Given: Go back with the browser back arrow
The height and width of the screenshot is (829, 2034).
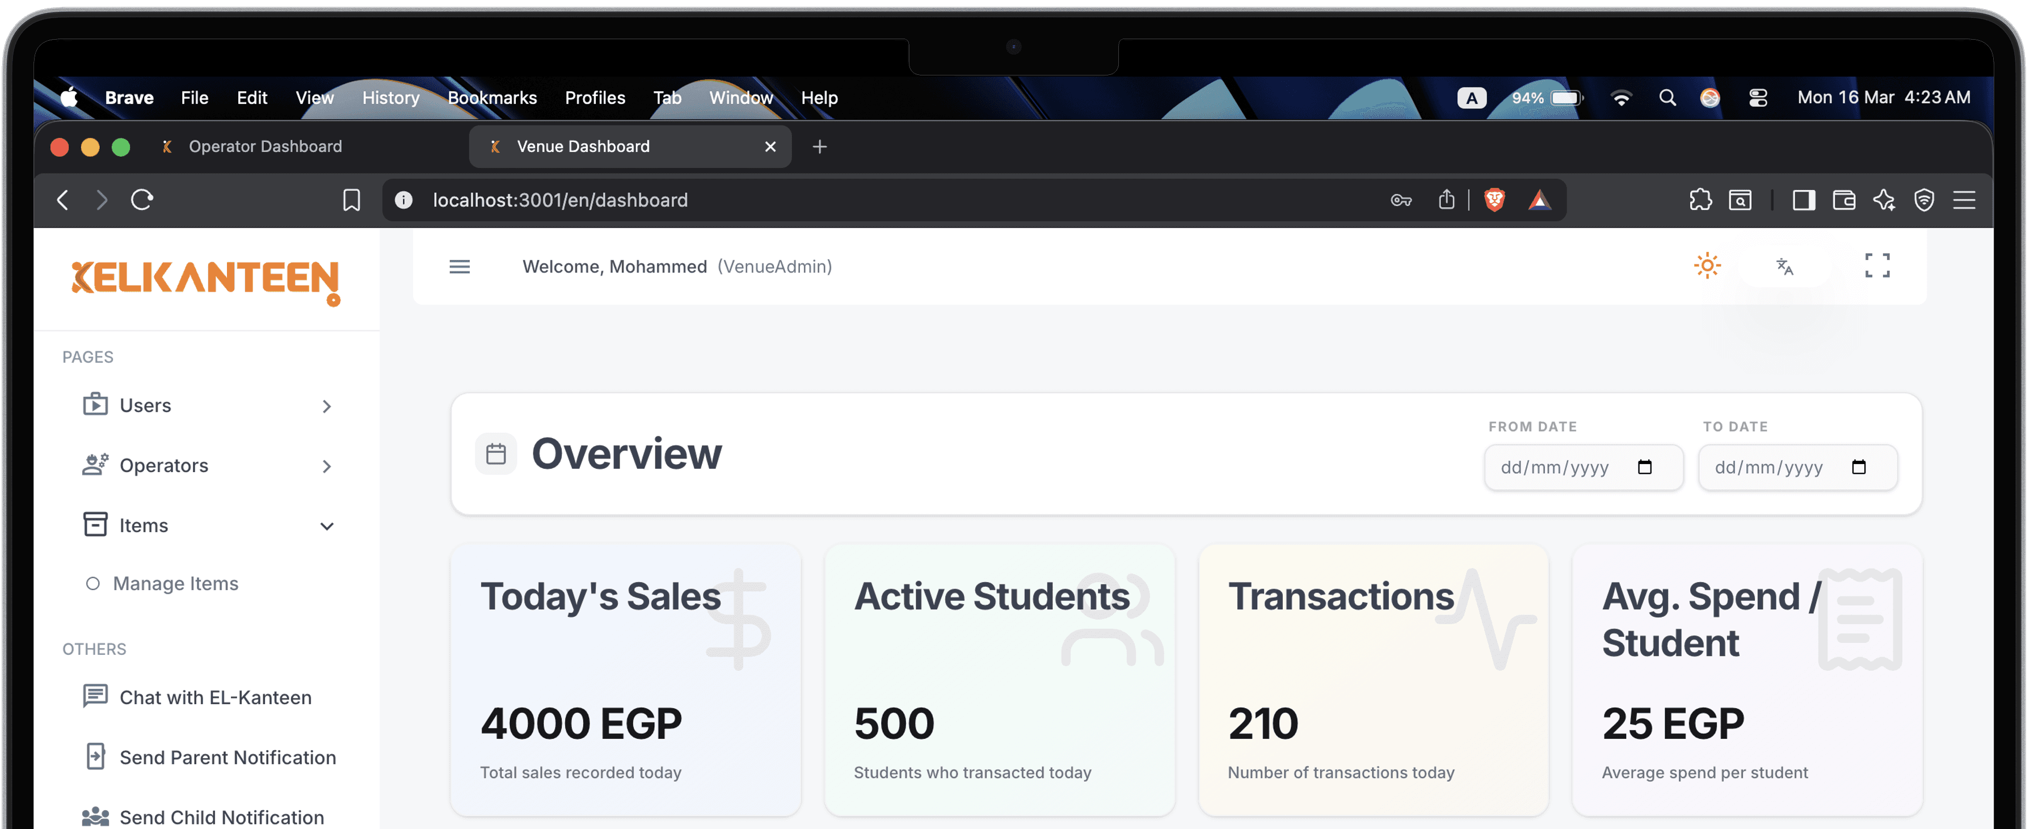Looking at the screenshot, I should pos(63,200).
